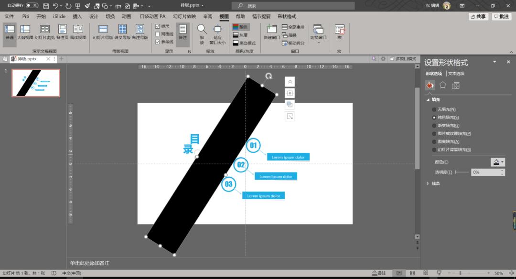The width and height of the screenshot is (516, 279).
Task: Open the 大纲视图 outline view
Action: 25,32
